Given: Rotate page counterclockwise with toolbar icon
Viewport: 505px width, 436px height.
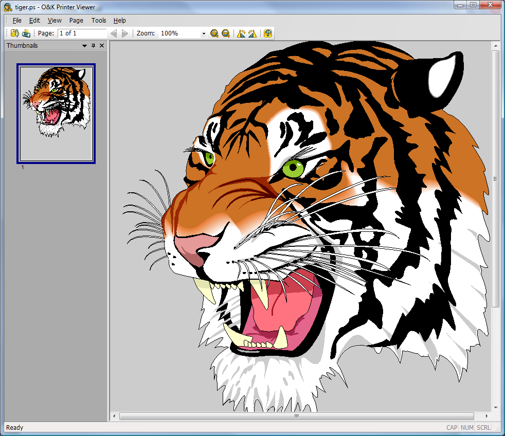Looking at the screenshot, I should pyautogui.click(x=241, y=33).
